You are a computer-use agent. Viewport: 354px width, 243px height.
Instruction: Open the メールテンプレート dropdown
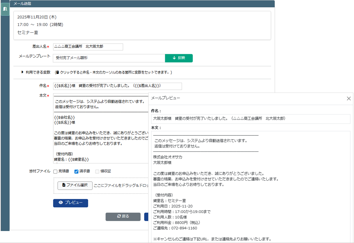(109, 58)
